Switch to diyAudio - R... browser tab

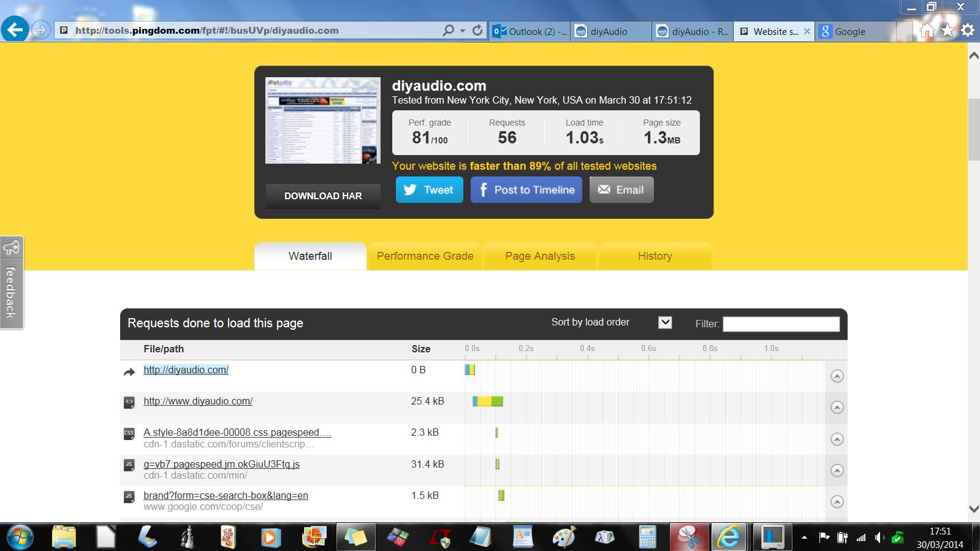point(693,31)
